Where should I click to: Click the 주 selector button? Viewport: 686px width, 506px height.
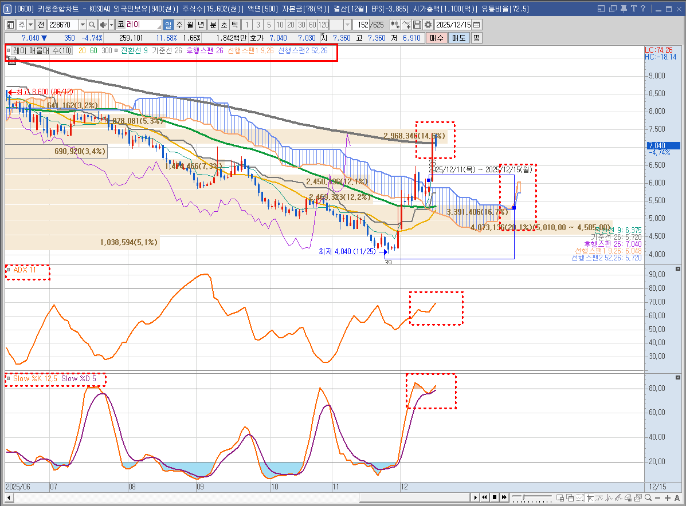point(21,25)
